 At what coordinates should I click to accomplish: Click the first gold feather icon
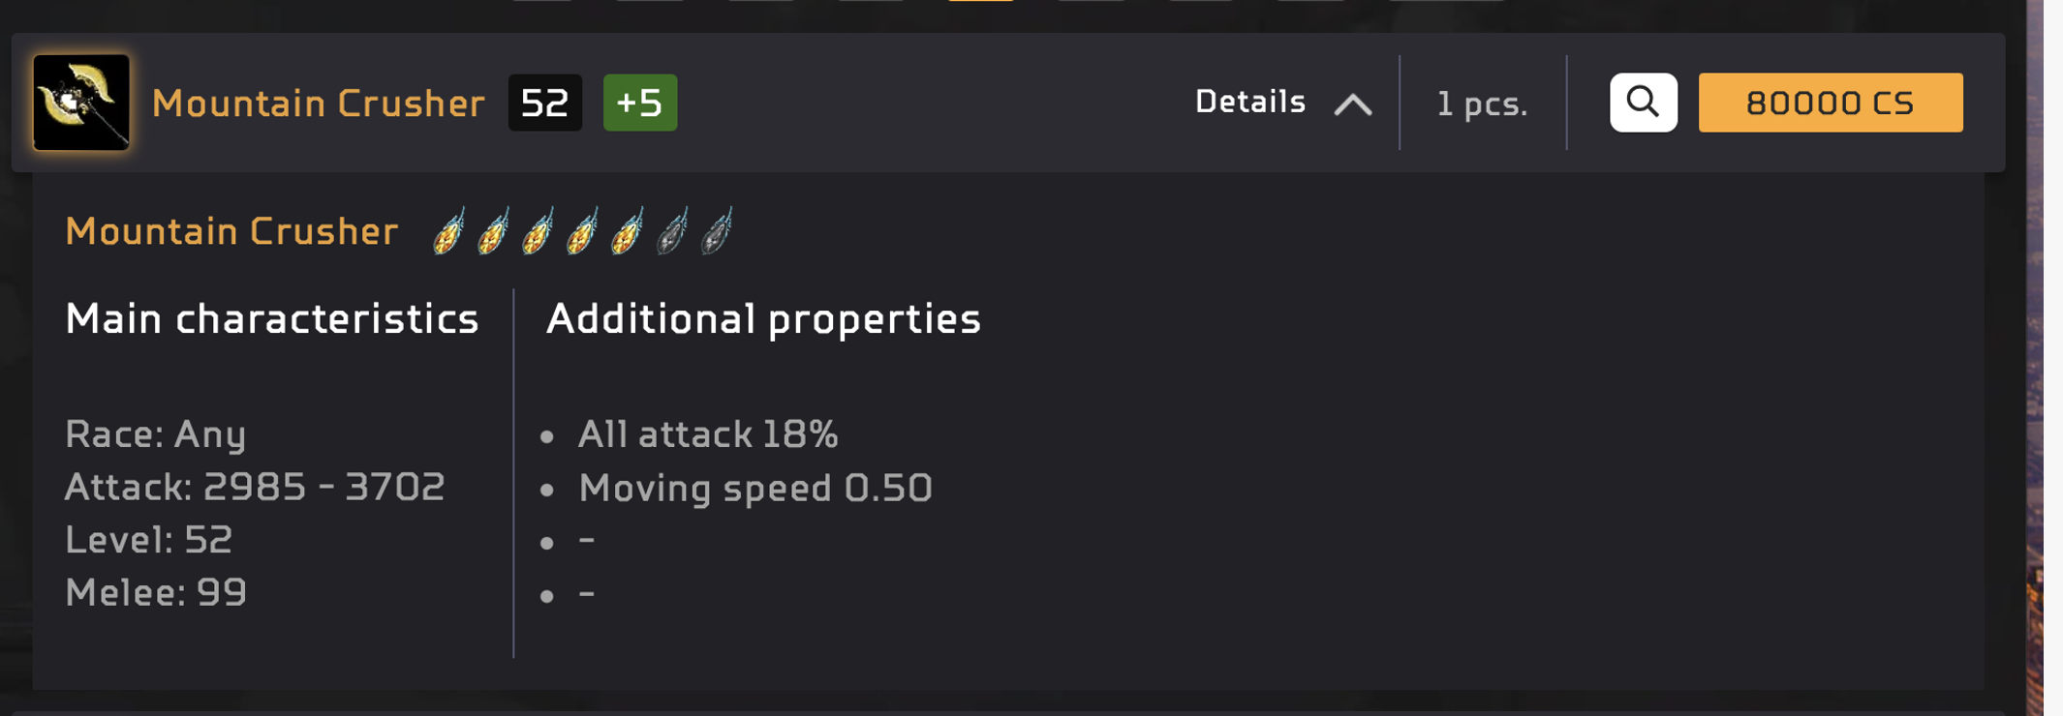pos(448,232)
